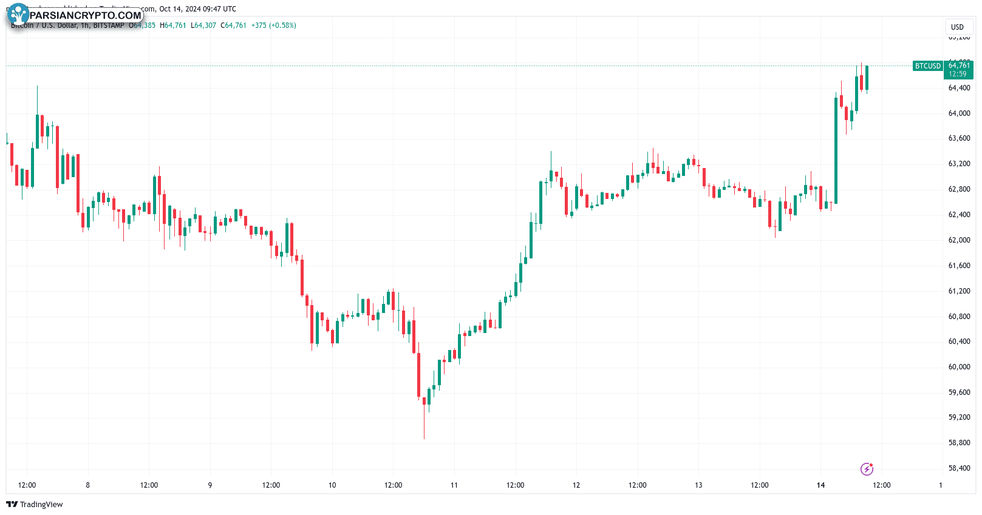Click the 59,600 price axis label
Screen dimensions: 982x515
tap(959, 392)
